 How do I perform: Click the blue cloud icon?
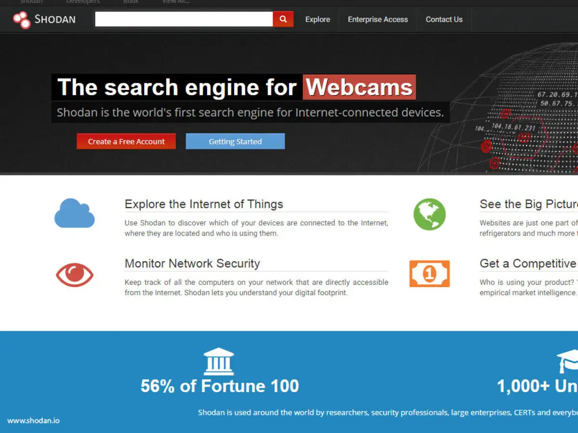pyautogui.click(x=74, y=213)
